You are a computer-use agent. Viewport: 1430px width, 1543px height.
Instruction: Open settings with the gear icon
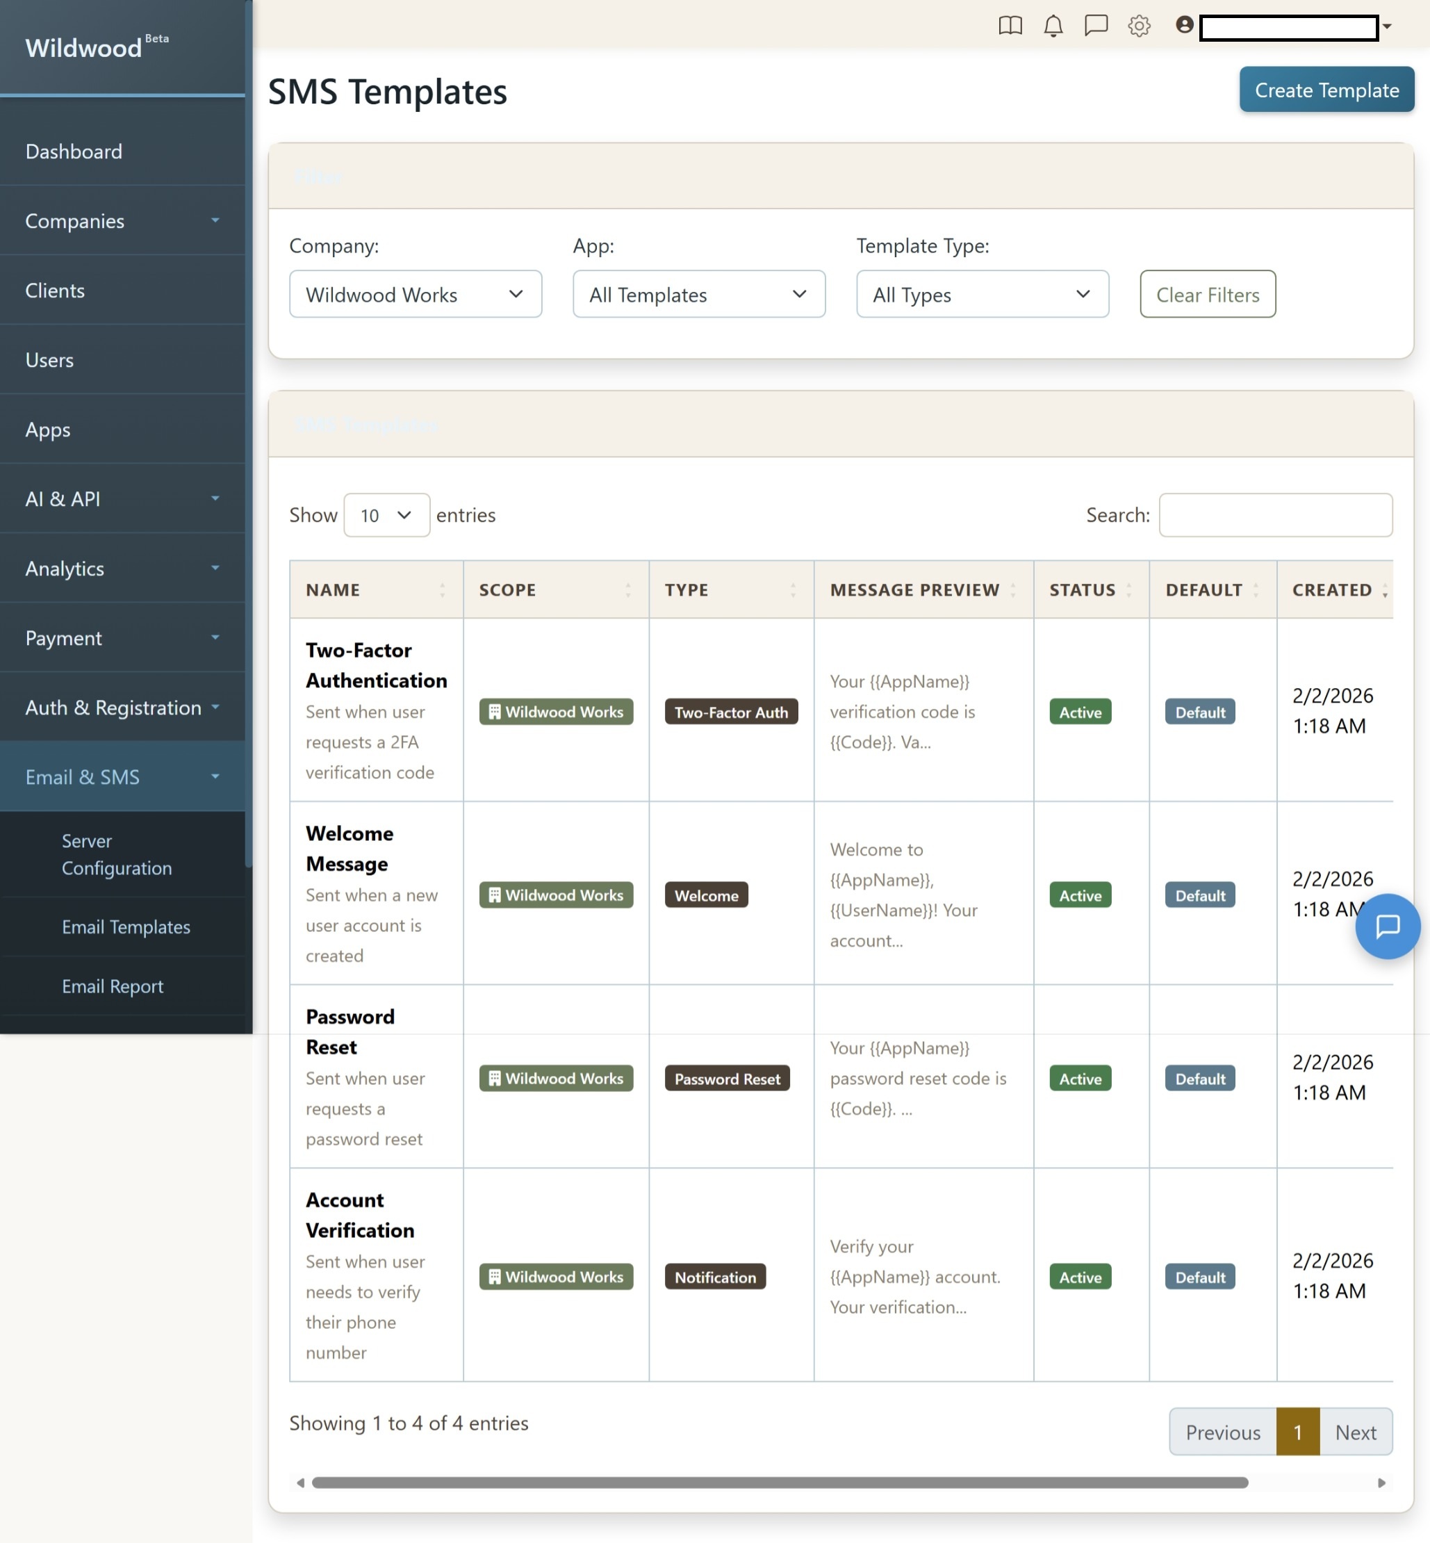coord(1138,26)
